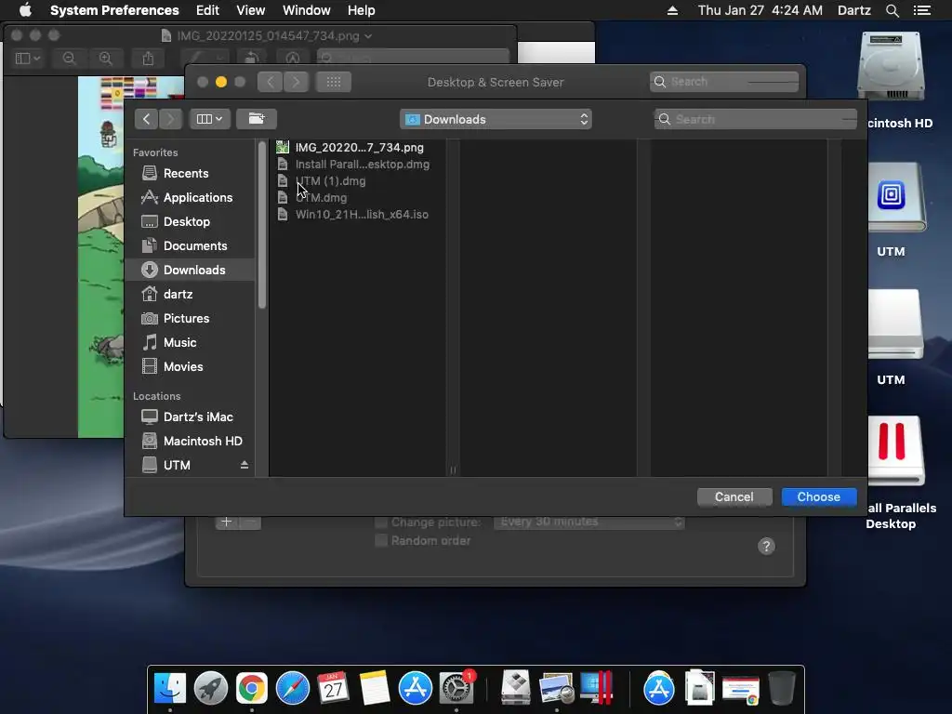Screen dimensions: 952x714
Task: Open System Preferences from the Dock
Action: (x=456, y=688)
